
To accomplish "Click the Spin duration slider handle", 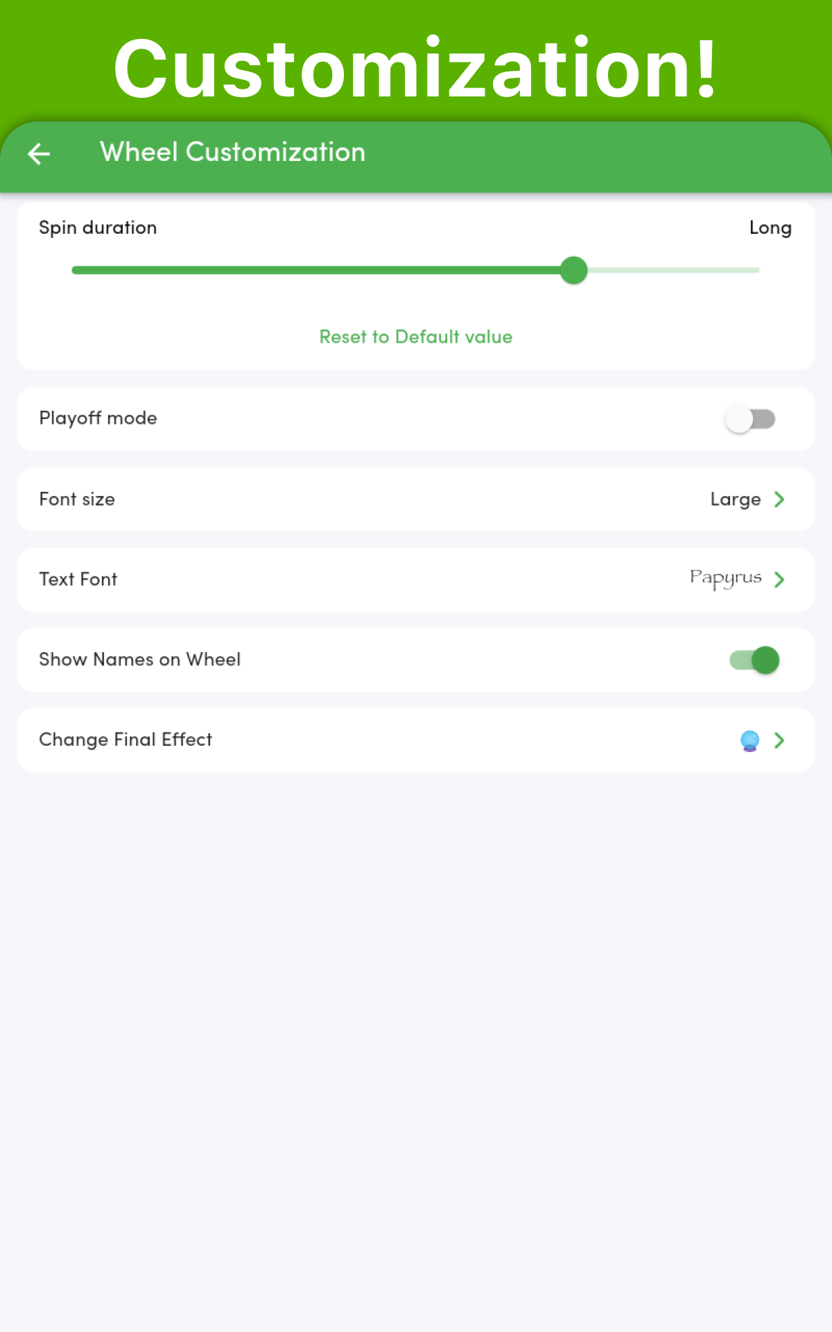I will coord(573,270).
